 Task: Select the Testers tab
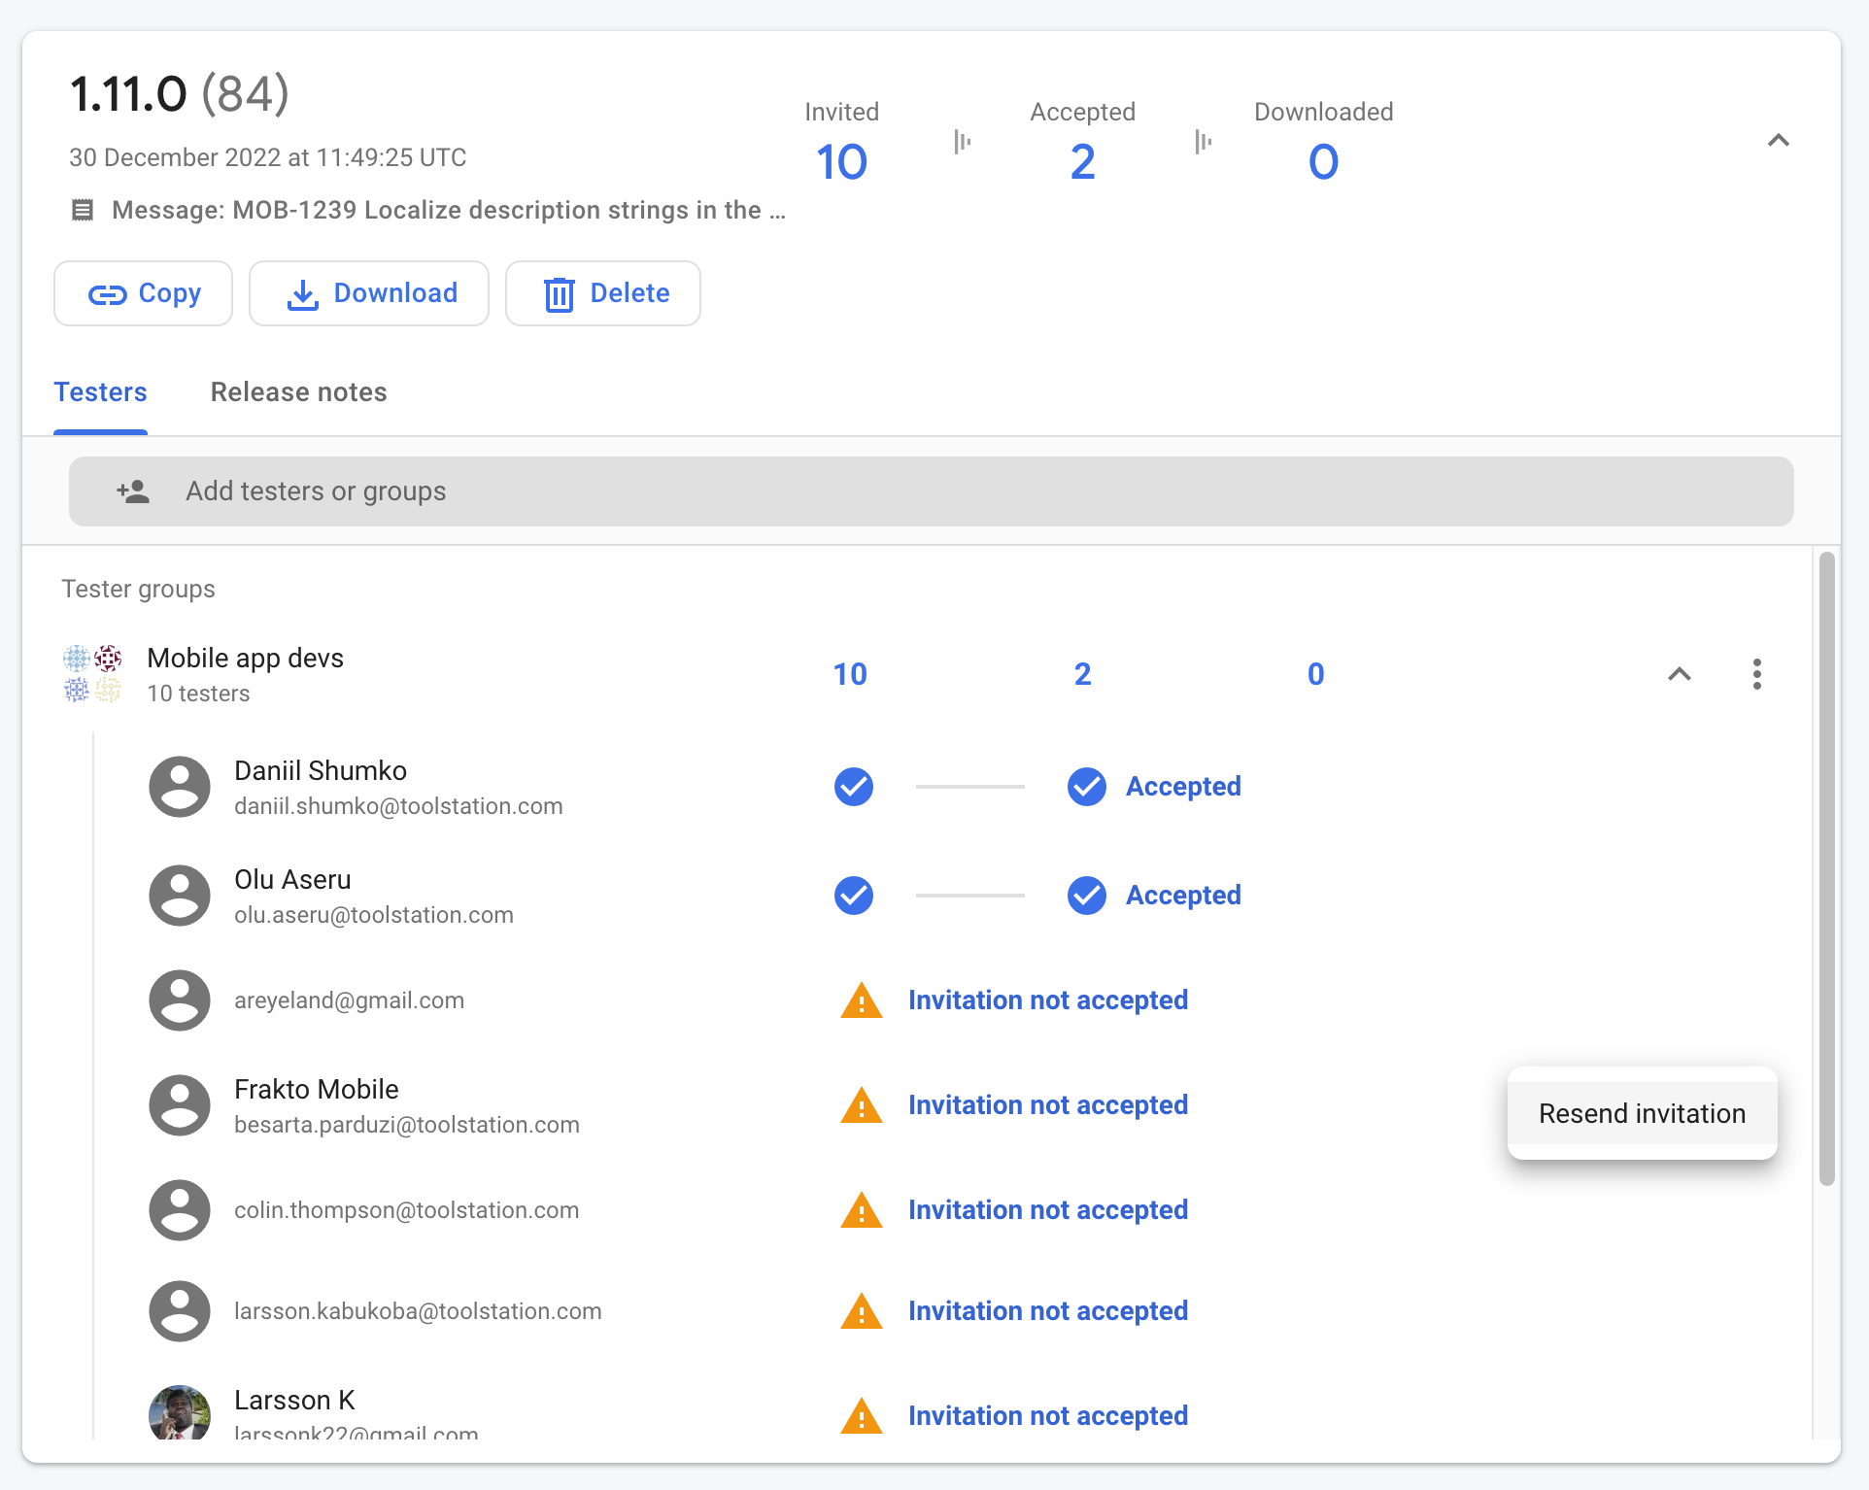coord(100,391)
